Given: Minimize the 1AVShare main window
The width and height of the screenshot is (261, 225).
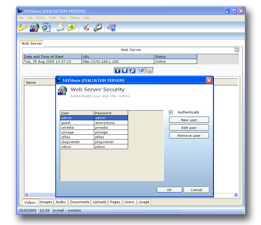Looking at the screenshot, I should (227, 11).
